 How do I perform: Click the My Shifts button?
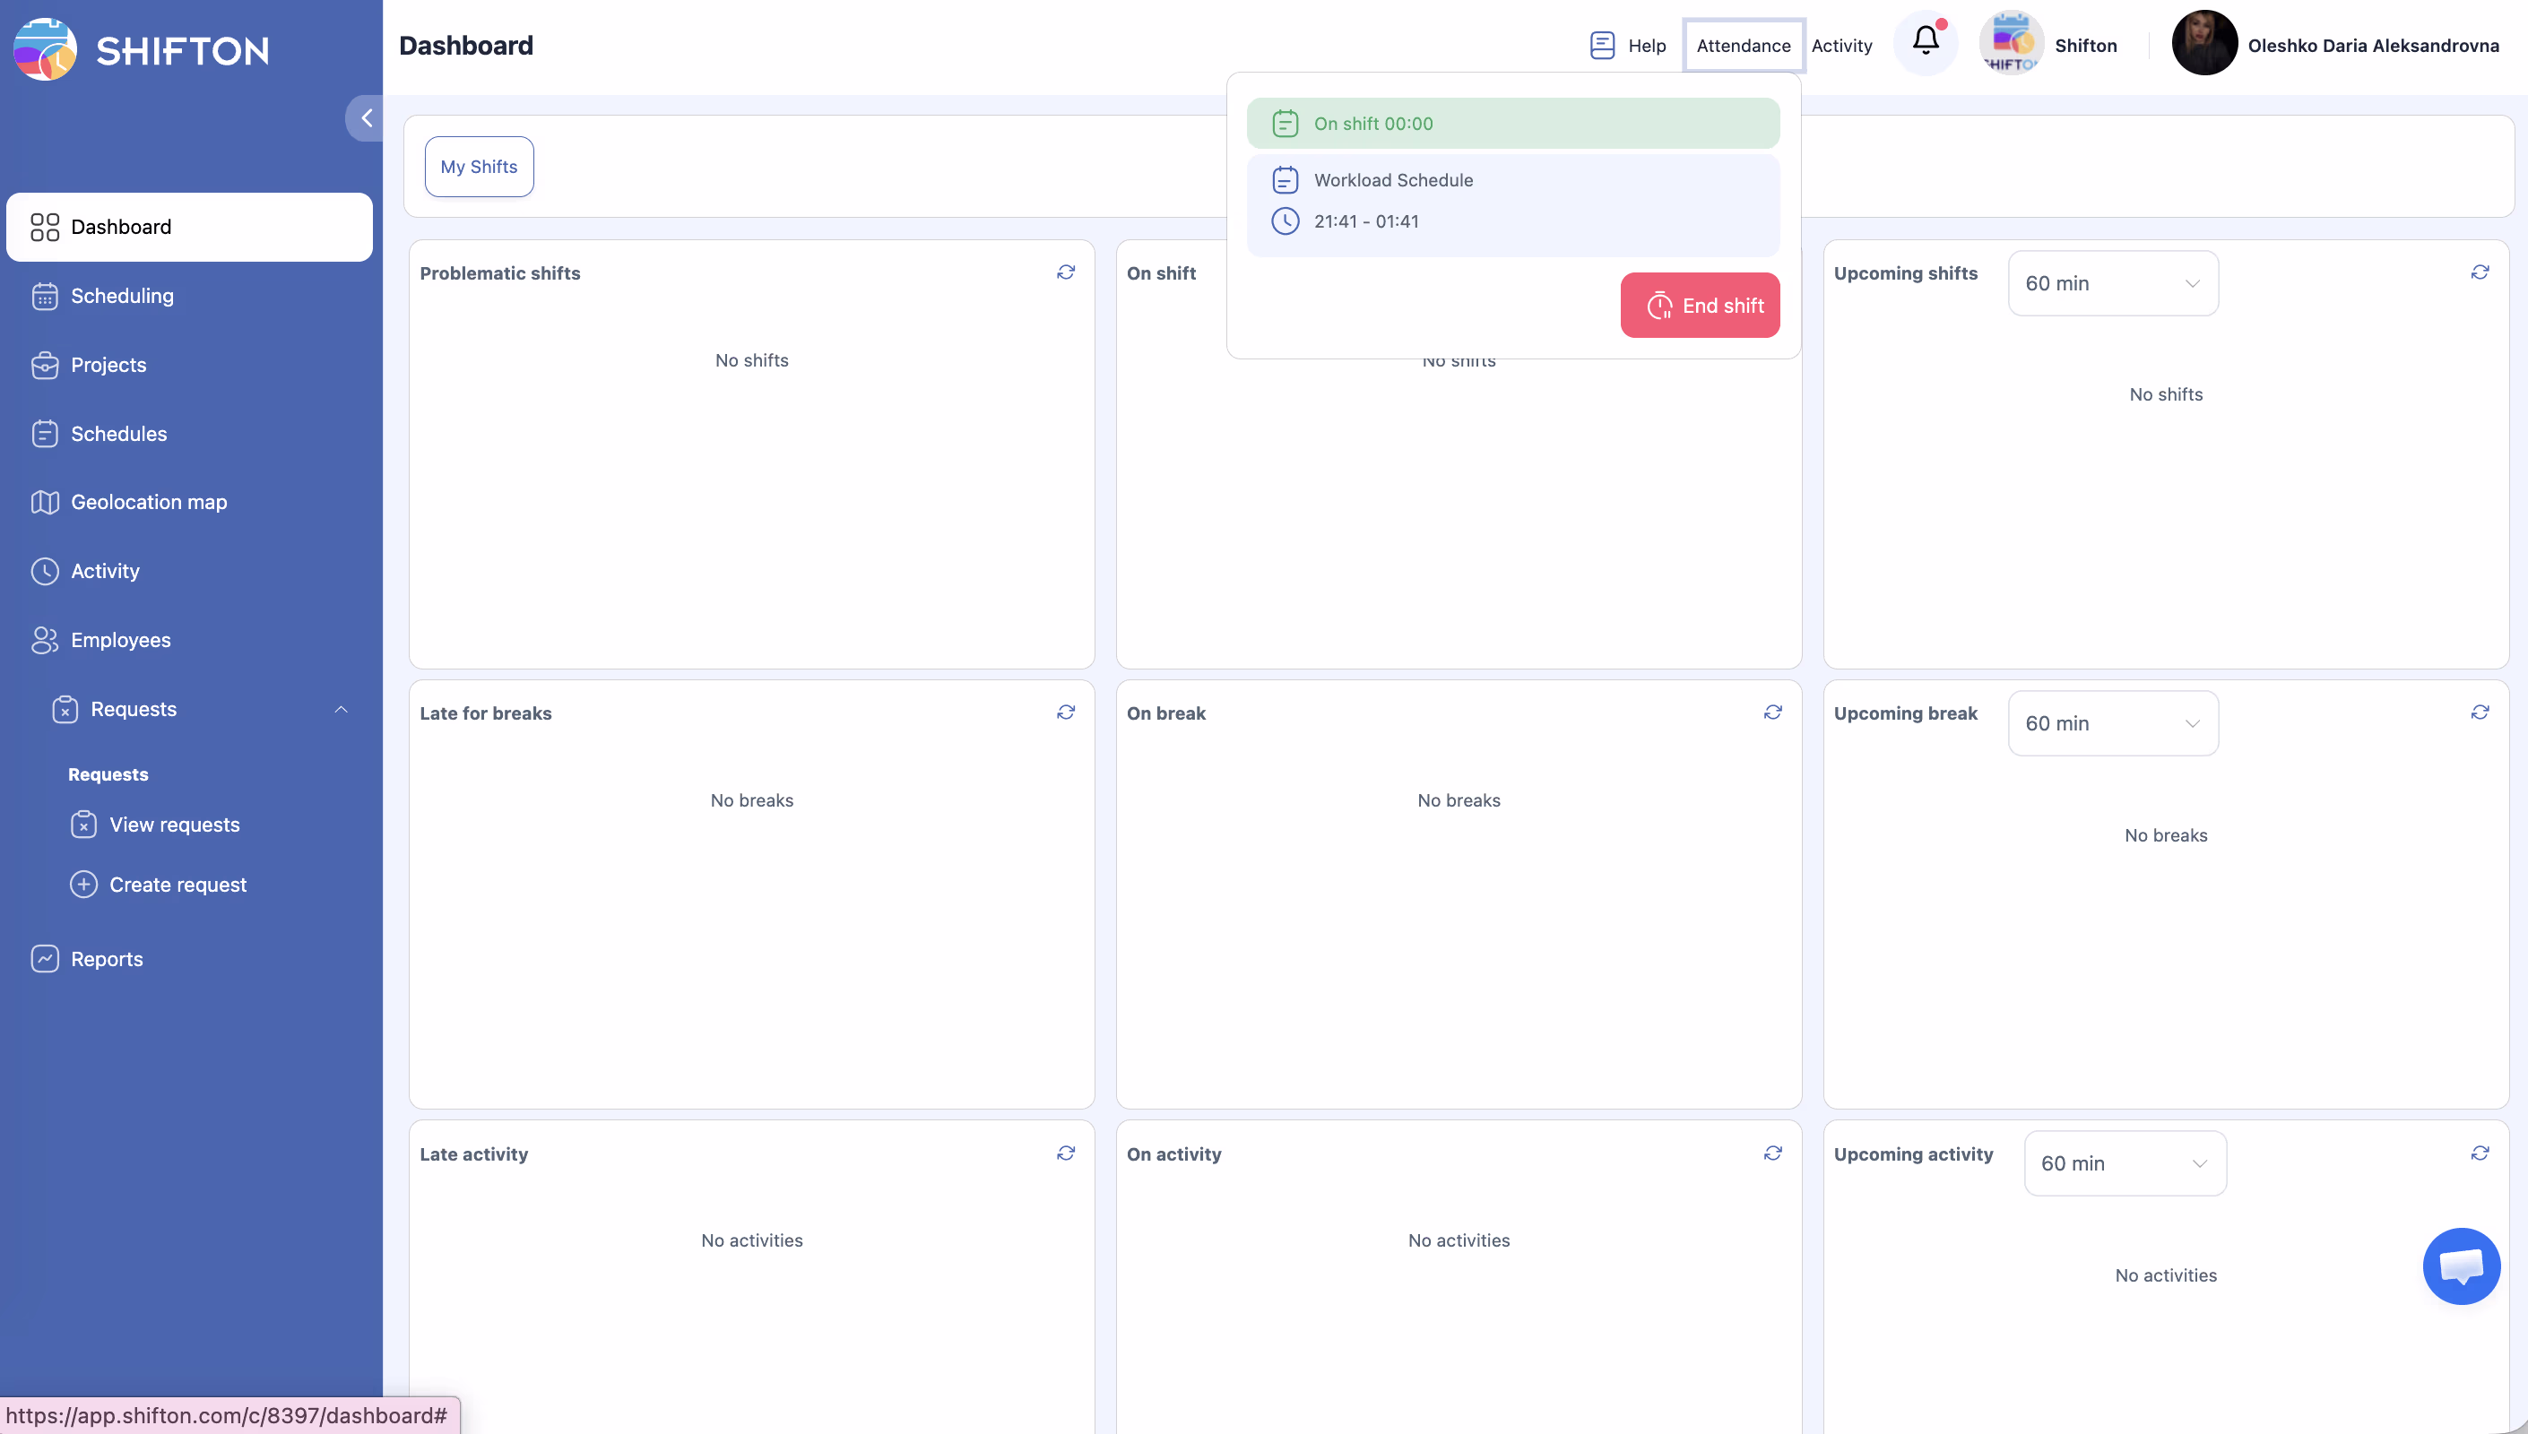pyautogui.click(x=479, y=167)
